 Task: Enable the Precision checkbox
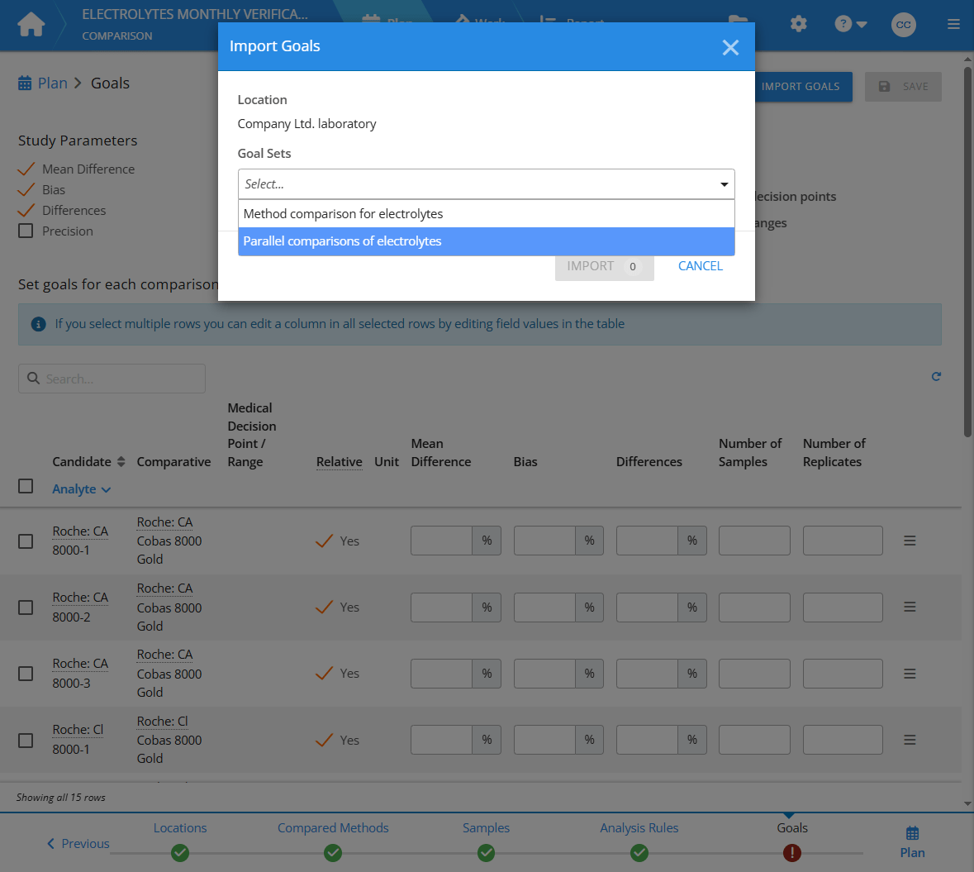point(26,231)
